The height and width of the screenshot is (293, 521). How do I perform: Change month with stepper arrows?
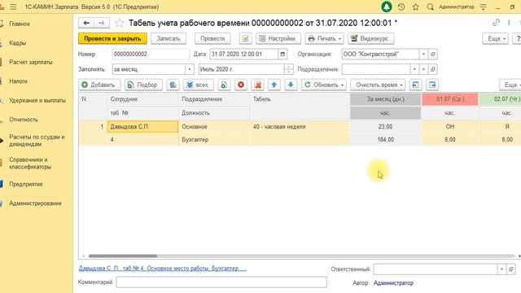coord(289,69)
